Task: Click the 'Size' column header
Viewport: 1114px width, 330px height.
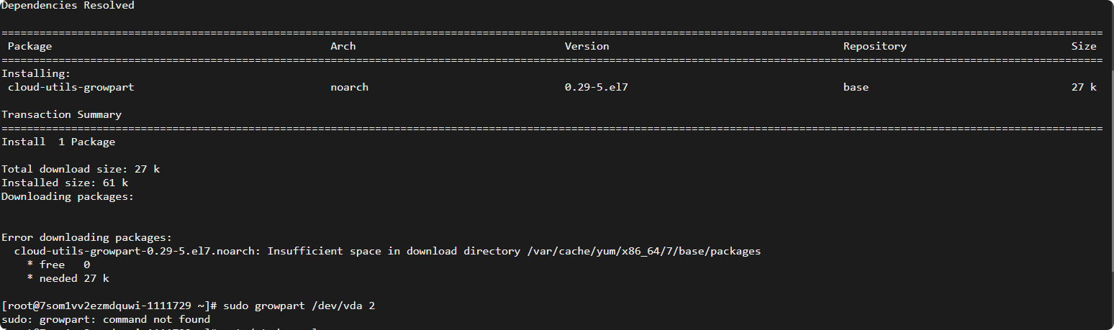Action: tap(1084, 46)
